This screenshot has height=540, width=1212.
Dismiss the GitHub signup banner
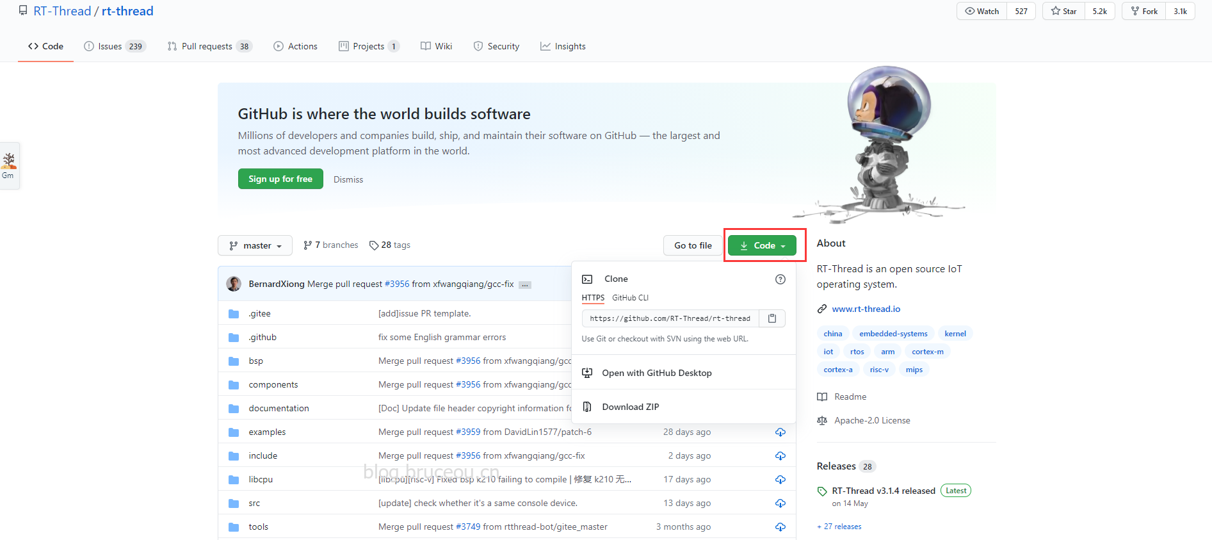(348, 179)
